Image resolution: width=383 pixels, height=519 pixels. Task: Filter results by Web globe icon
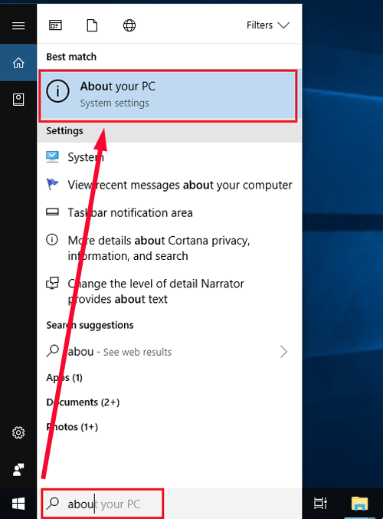(129, 25)
